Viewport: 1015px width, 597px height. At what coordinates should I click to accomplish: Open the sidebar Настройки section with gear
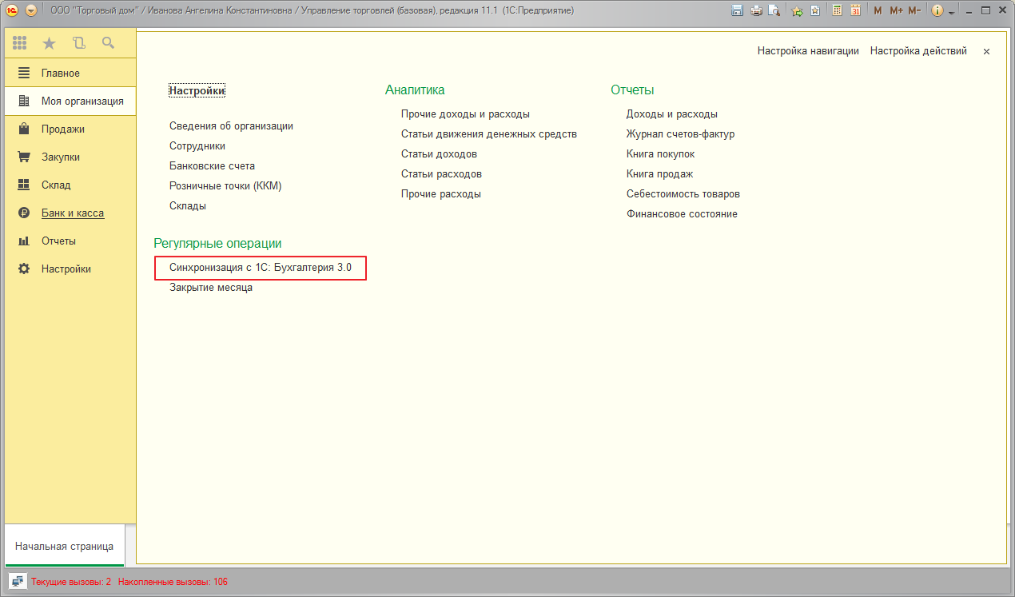[70, 269]
